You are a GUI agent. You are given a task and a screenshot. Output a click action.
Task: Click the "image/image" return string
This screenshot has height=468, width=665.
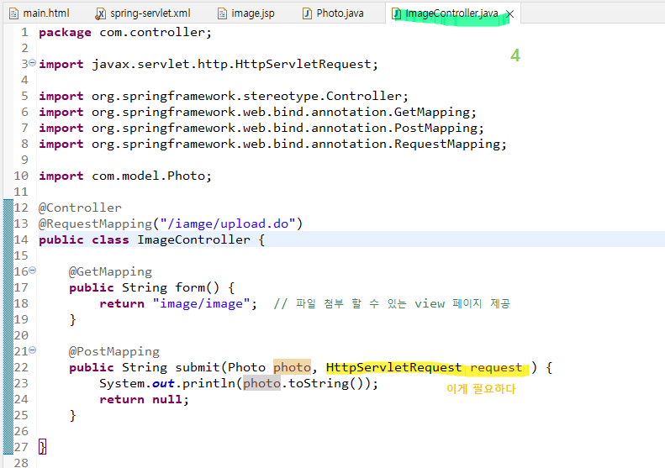tap(201, 304)
